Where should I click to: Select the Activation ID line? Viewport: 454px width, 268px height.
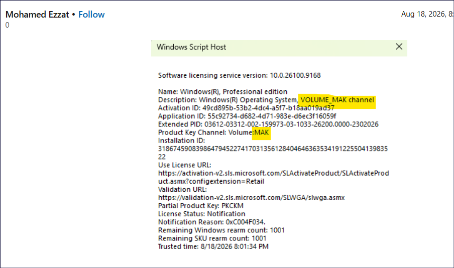click(246, 108)
